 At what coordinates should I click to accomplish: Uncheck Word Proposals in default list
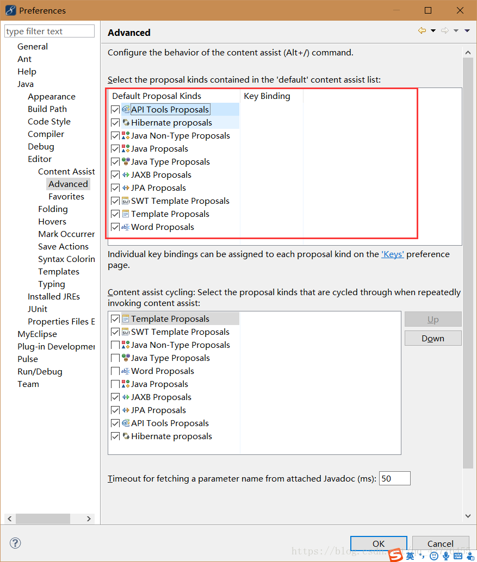pos(115,227)
